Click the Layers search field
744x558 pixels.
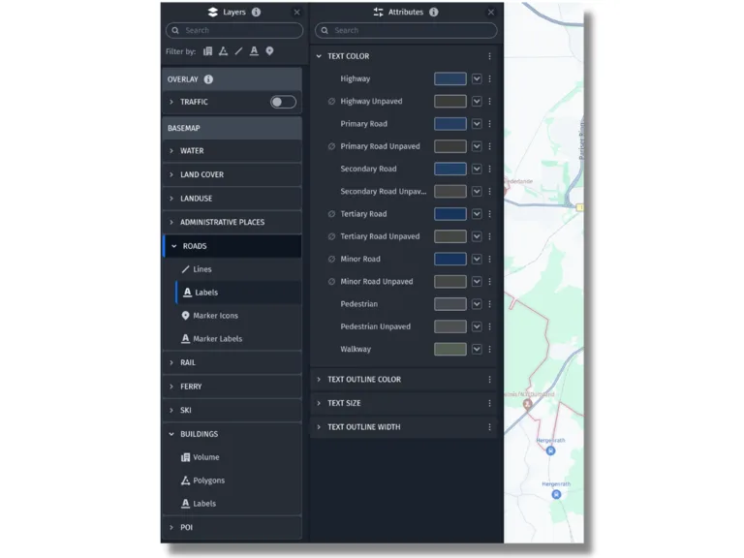(234, 30)
